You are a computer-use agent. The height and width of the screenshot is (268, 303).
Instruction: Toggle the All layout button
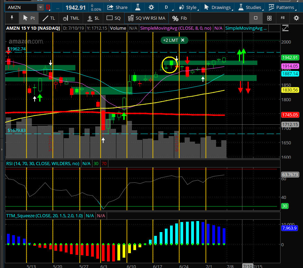pos(283,18)
